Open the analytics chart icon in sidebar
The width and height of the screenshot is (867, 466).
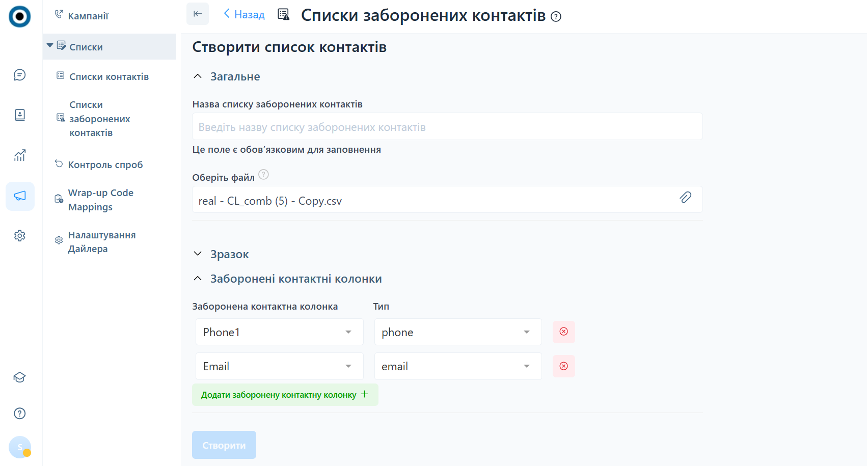19,155
